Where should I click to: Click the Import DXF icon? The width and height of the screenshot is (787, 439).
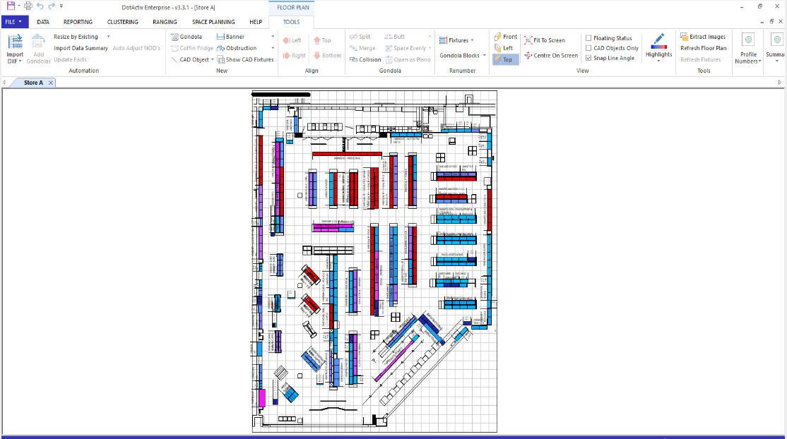(x=15, y=41)
